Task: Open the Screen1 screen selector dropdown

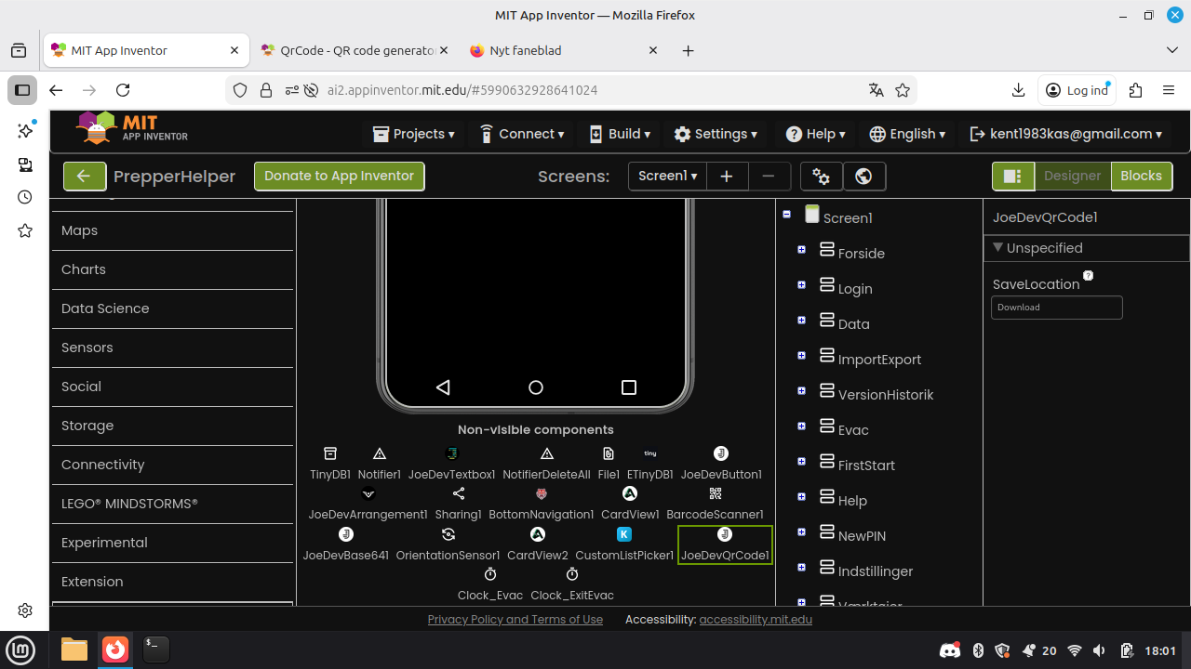Action: point(667,176)
